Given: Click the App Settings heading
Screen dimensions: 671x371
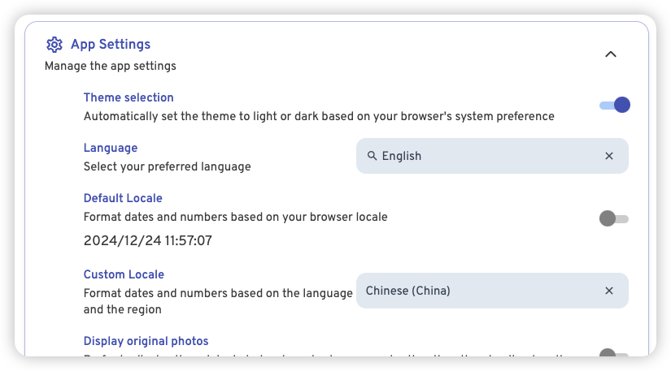Looking at the screenshot, I should coord(111,45).
